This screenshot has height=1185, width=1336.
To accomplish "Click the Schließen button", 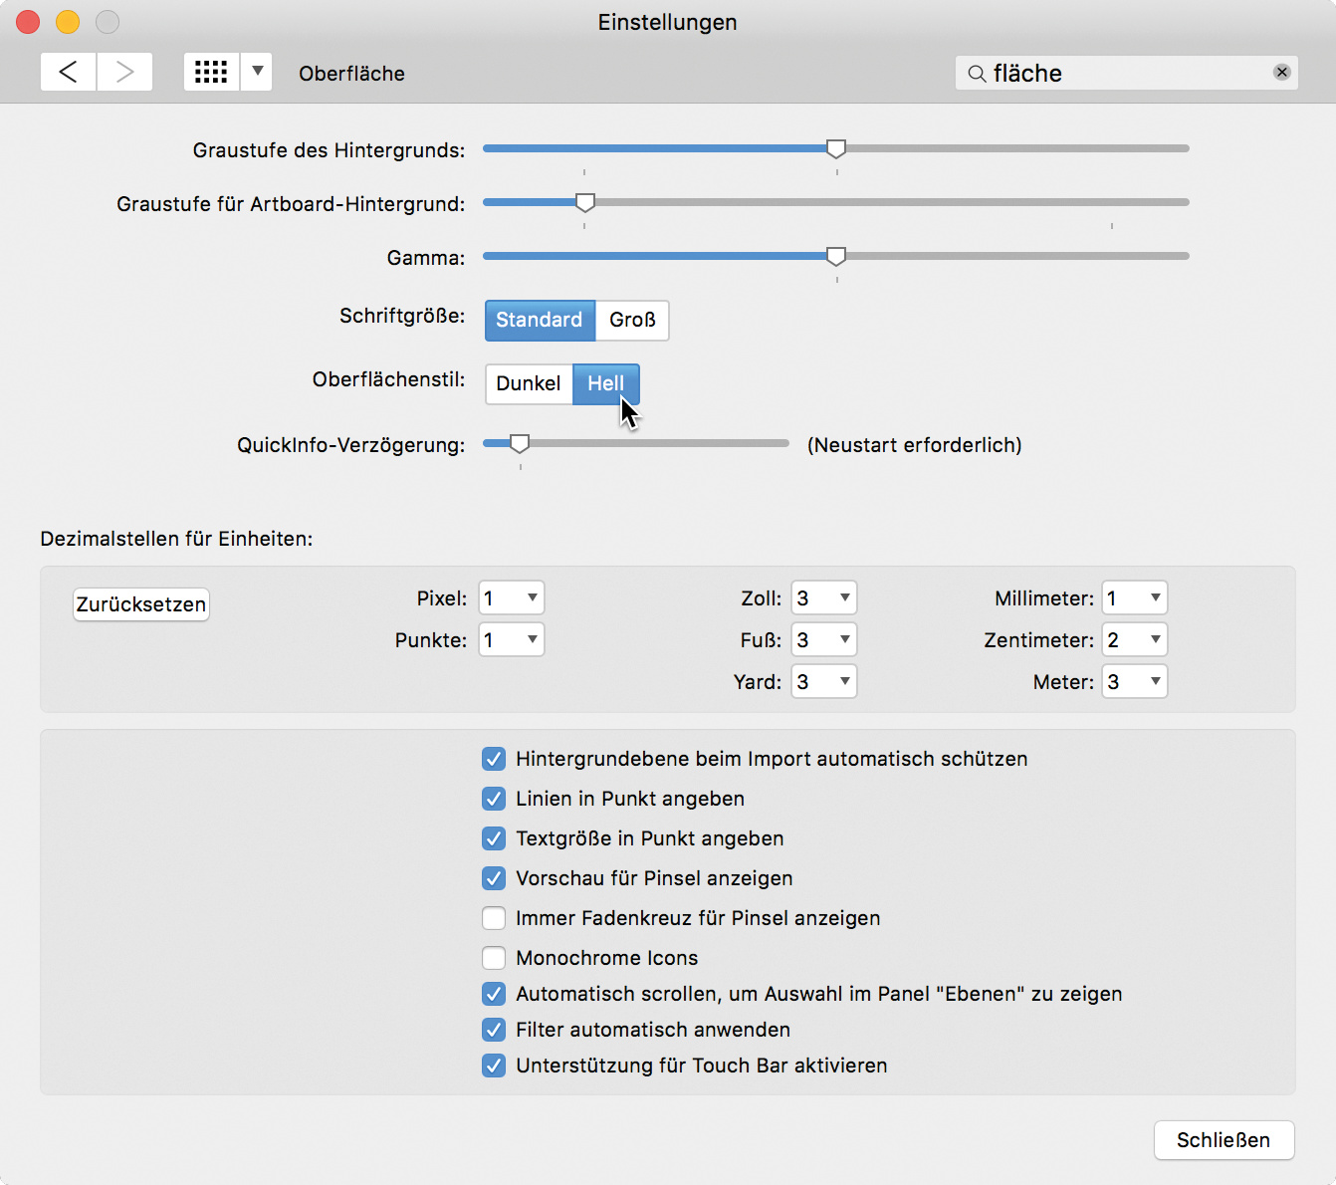I will tap(1224, 1140).
